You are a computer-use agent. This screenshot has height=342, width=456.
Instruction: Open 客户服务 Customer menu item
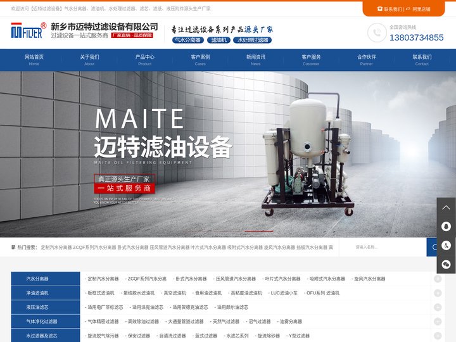(311, 60)
